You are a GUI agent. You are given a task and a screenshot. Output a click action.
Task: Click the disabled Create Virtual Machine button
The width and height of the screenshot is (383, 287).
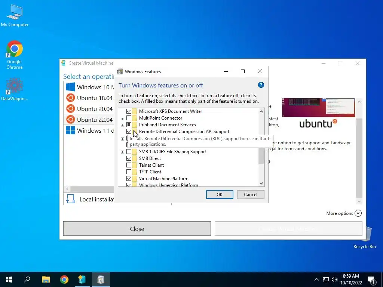(x=288, y=229)
